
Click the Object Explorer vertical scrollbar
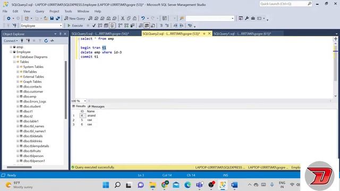click(66, 90)
